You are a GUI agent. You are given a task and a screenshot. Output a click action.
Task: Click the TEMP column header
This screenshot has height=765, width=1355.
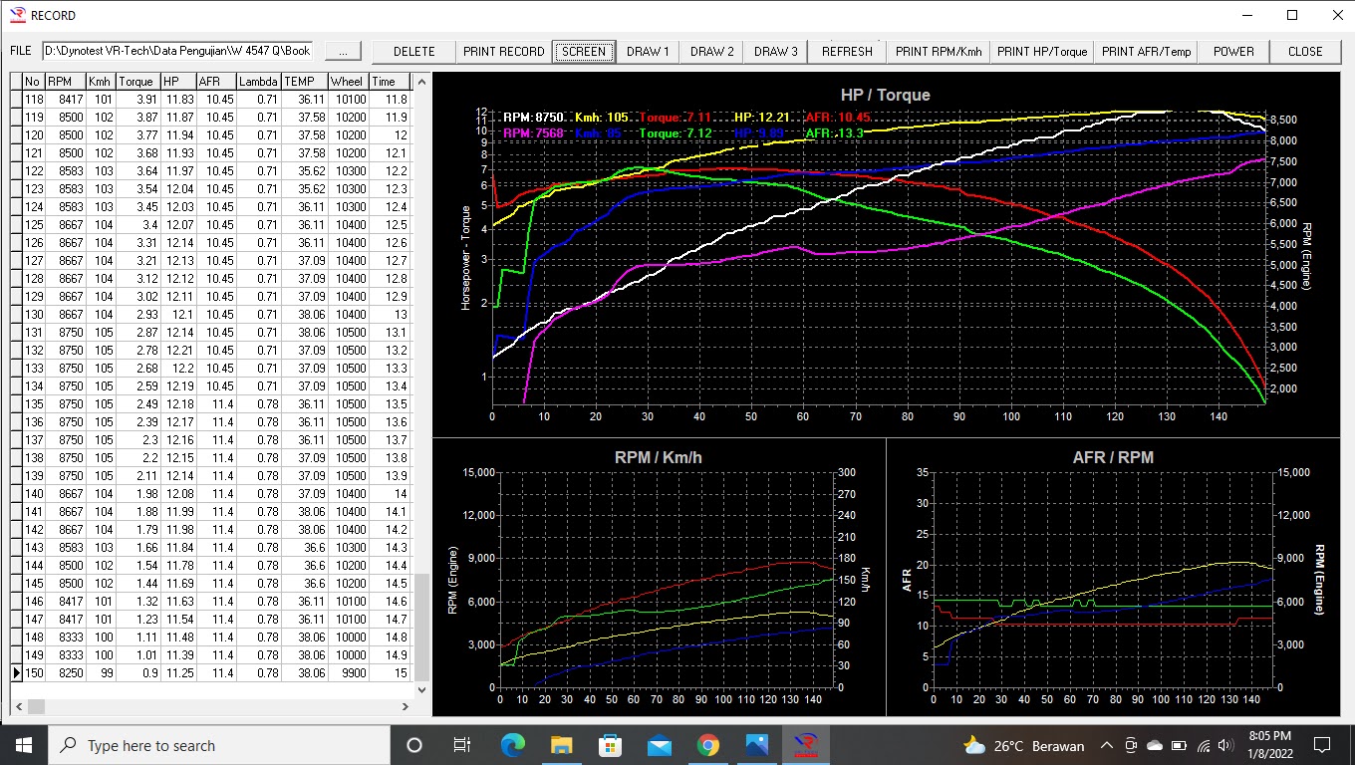coord(304,82)
